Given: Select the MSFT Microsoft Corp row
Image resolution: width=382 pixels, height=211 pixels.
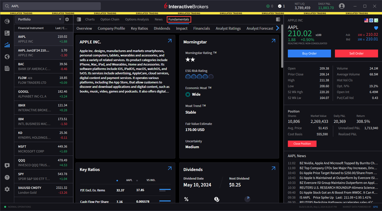Looking at the screenshot, I should [x=44, y=149].
